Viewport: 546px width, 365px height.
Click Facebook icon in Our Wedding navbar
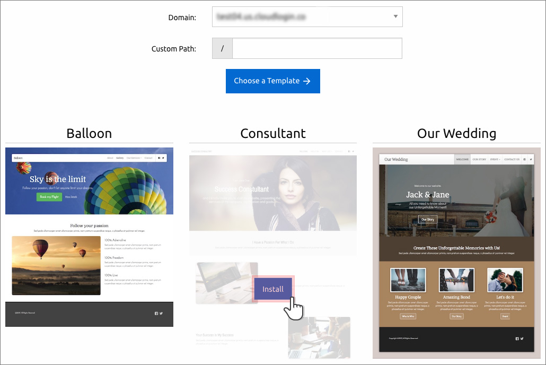[525, 159]
